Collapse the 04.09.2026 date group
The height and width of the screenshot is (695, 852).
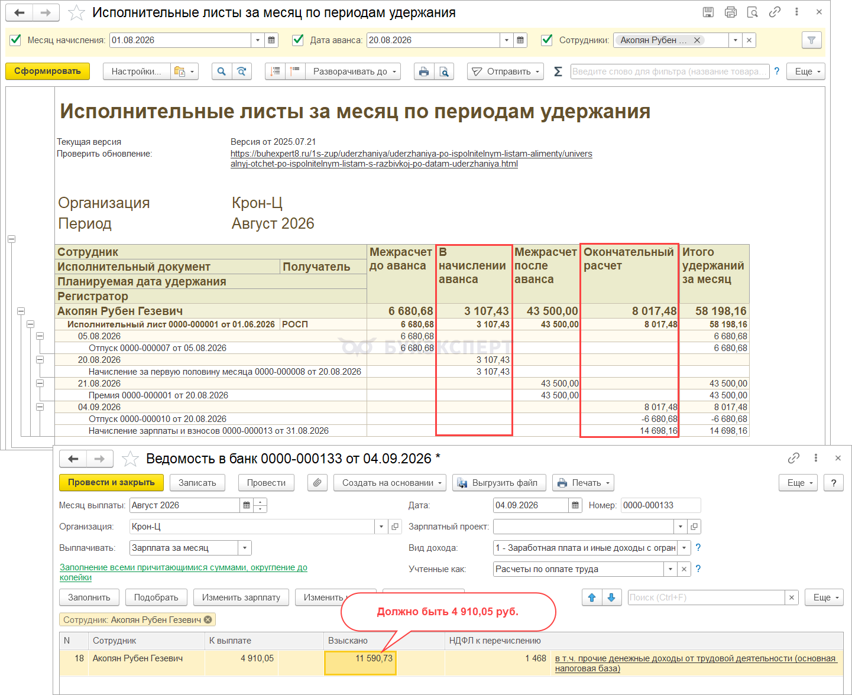pos(40,407)
